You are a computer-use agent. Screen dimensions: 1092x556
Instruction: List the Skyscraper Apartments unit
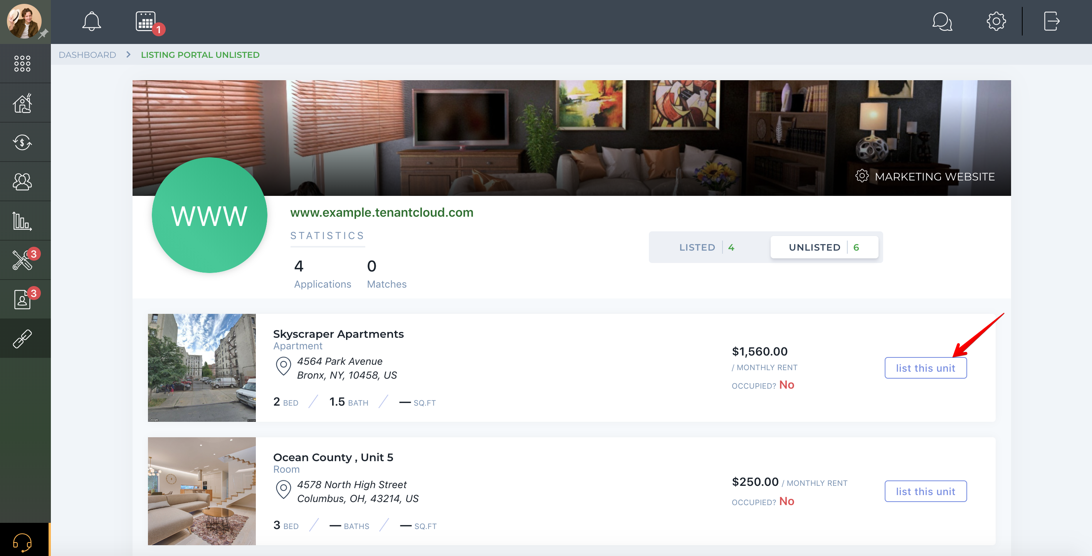click(x=926, y=368)
